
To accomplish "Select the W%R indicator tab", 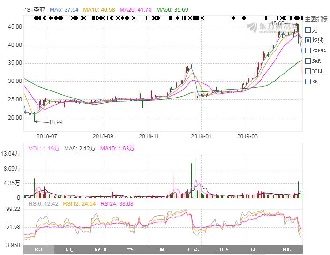I will 132,249.
